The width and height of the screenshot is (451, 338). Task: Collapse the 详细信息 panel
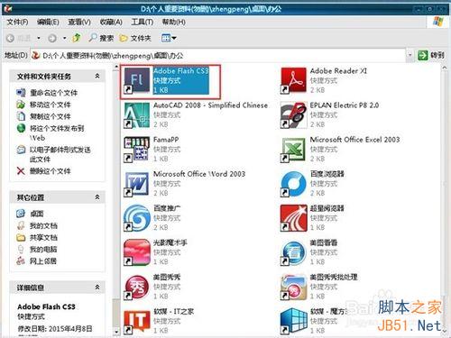(x=97, y=288)
